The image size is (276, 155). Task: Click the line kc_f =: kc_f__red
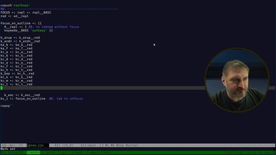16,66
